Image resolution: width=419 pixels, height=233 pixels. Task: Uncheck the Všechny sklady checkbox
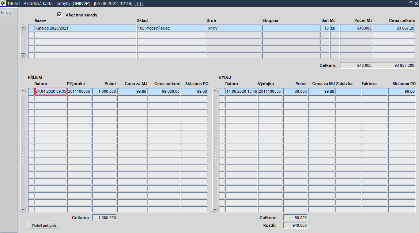tap(60, 15)
